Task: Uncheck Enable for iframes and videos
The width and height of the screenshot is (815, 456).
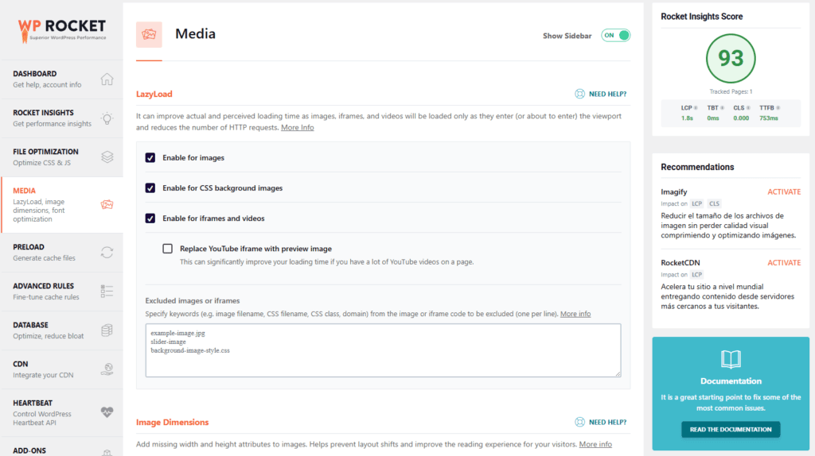Action: (150, 218)
